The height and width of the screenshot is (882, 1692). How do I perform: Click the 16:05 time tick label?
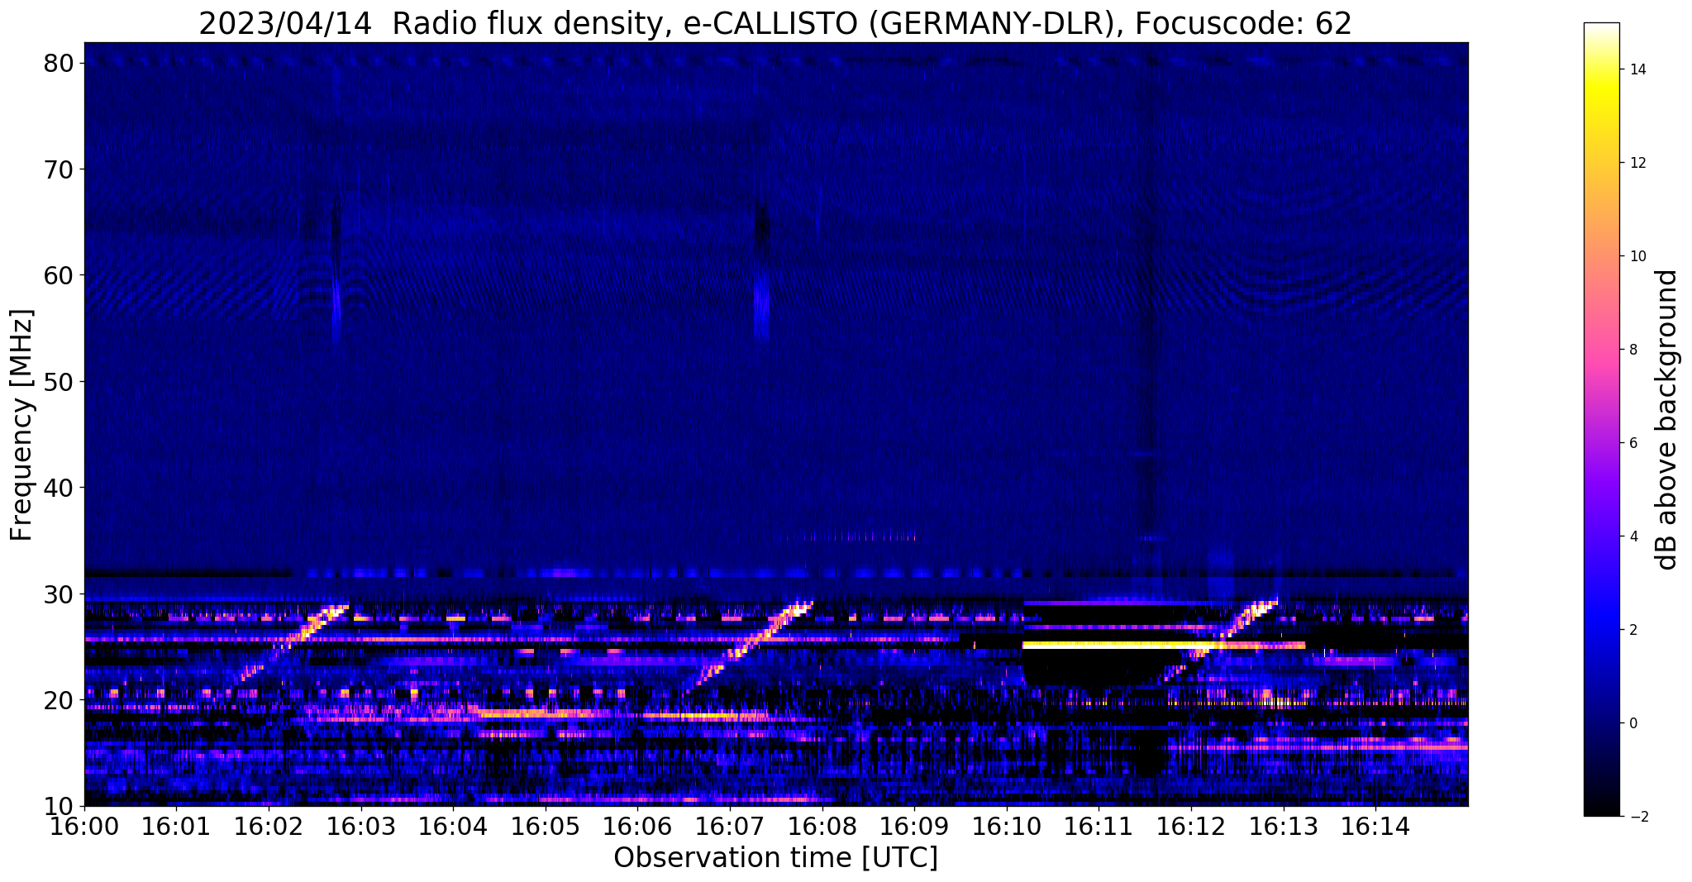click(546, 826)
